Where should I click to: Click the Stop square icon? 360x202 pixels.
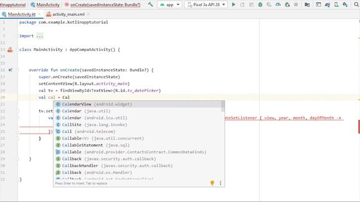[x=296, y=4]
